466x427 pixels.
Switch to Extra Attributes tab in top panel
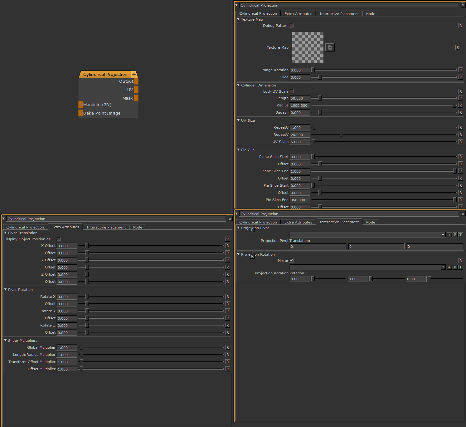[298, 14]
